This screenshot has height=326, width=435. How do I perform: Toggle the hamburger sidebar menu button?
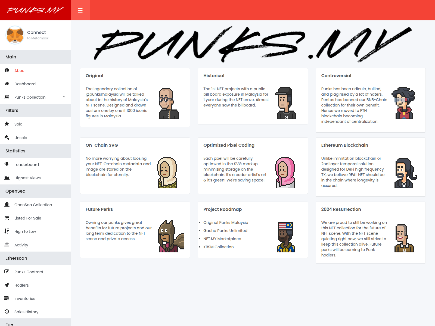[x=80, y=10]
